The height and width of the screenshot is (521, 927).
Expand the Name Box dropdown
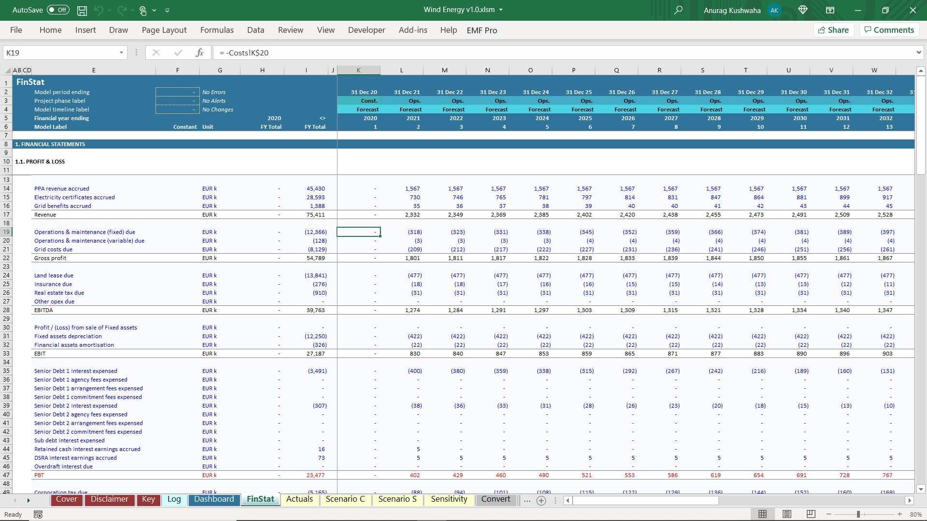click(121, 53)
